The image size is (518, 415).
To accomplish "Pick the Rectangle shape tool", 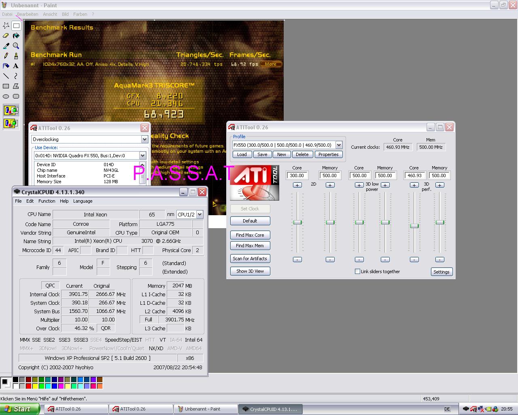I will (x=6, y=86).
